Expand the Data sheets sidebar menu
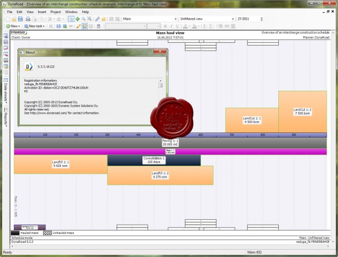The width and height of the screenshot is (338, 257). click(x=6, y=93)
